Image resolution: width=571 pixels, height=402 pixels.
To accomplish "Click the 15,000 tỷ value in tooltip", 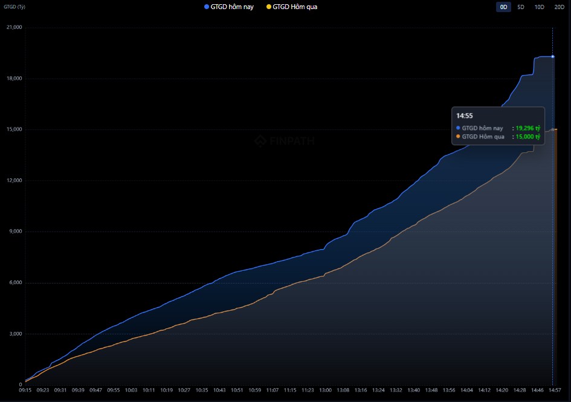I will [528, 137].
